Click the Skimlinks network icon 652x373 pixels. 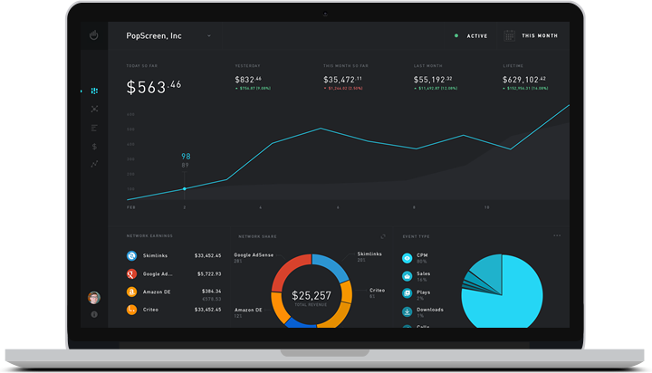(132, 255)
